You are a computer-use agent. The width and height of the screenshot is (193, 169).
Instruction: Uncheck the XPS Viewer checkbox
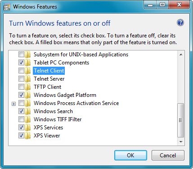(21, 136)
